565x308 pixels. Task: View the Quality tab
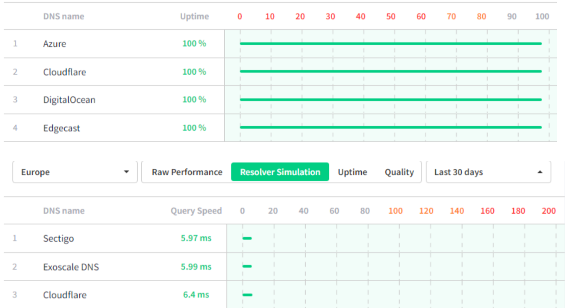(399, 172)
